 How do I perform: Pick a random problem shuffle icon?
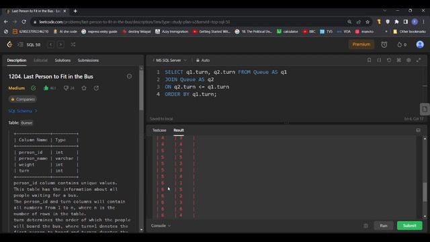click(x=73, y=44)
